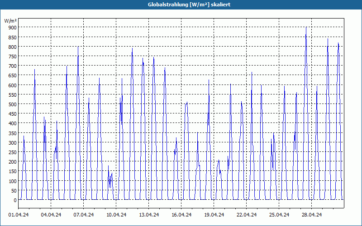Click the 04.04.24 date label
The height and width of the screenshot is (226, 362).
(51, 215)
